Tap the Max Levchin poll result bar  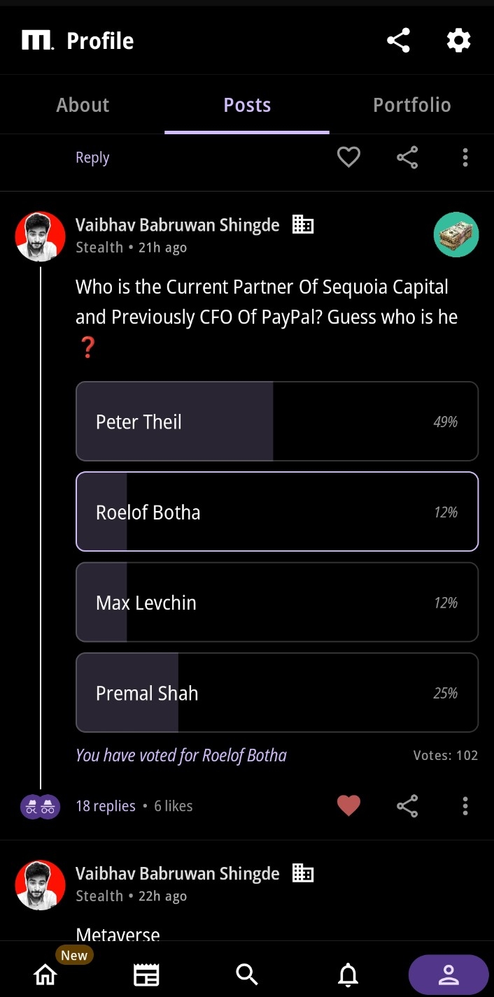tap(276, 603)
